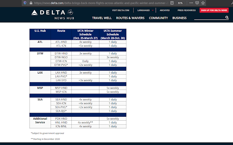
Task: Click the U.S. Hub column header
Action: (x=40, y=34)
